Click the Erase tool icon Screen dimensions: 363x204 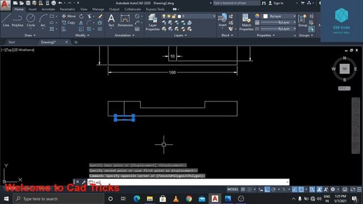pos(100,16)
